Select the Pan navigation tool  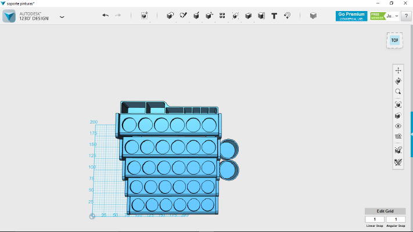(398, 70)
